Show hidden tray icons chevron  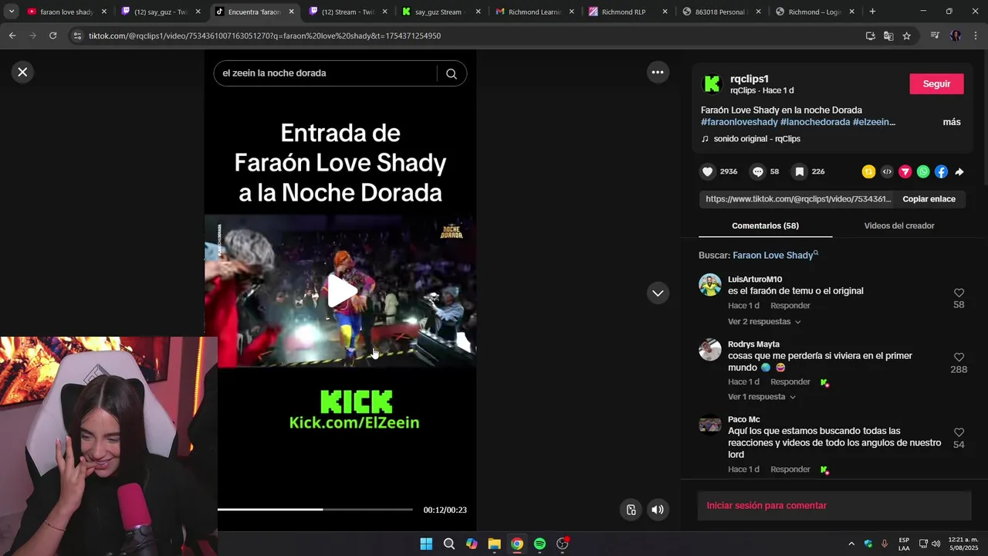pos(851,544)
